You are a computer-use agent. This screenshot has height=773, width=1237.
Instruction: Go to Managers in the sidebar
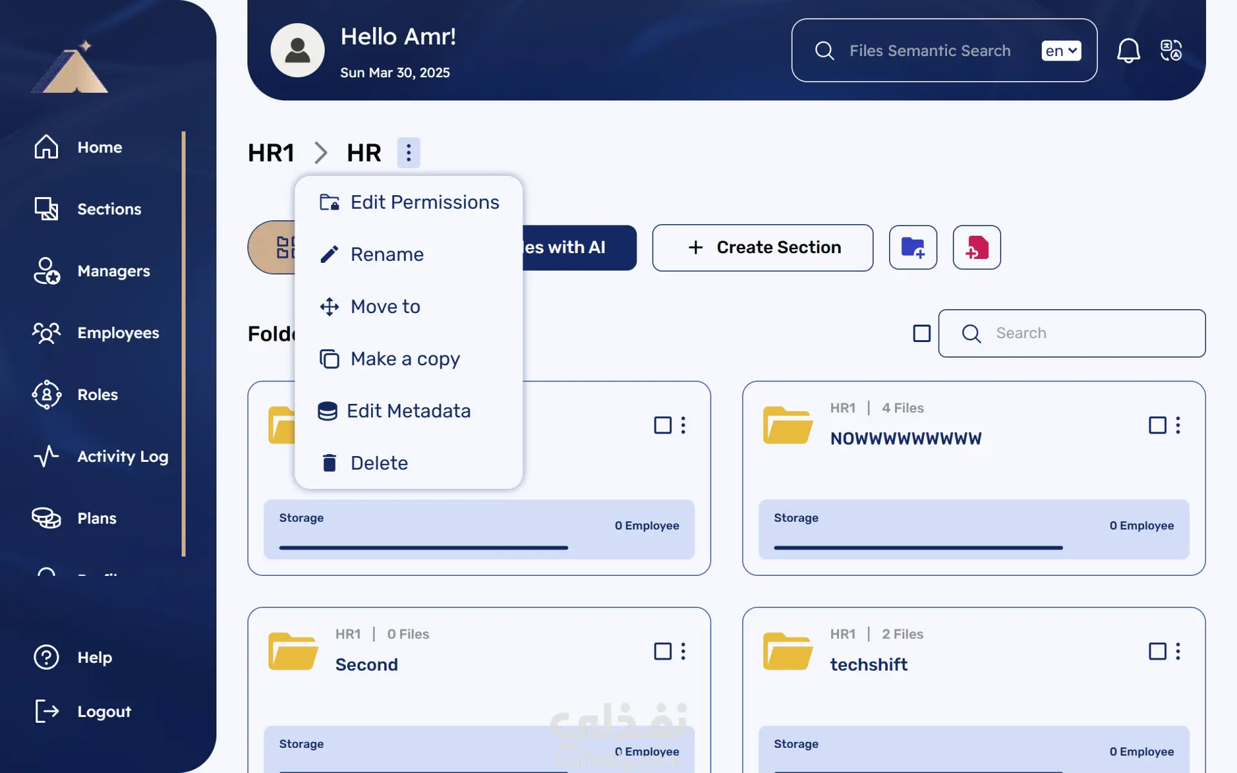pyautogui.click(x=113, y=271)
